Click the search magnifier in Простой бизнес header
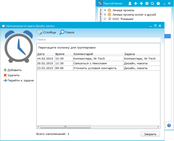 click(152, 4)
